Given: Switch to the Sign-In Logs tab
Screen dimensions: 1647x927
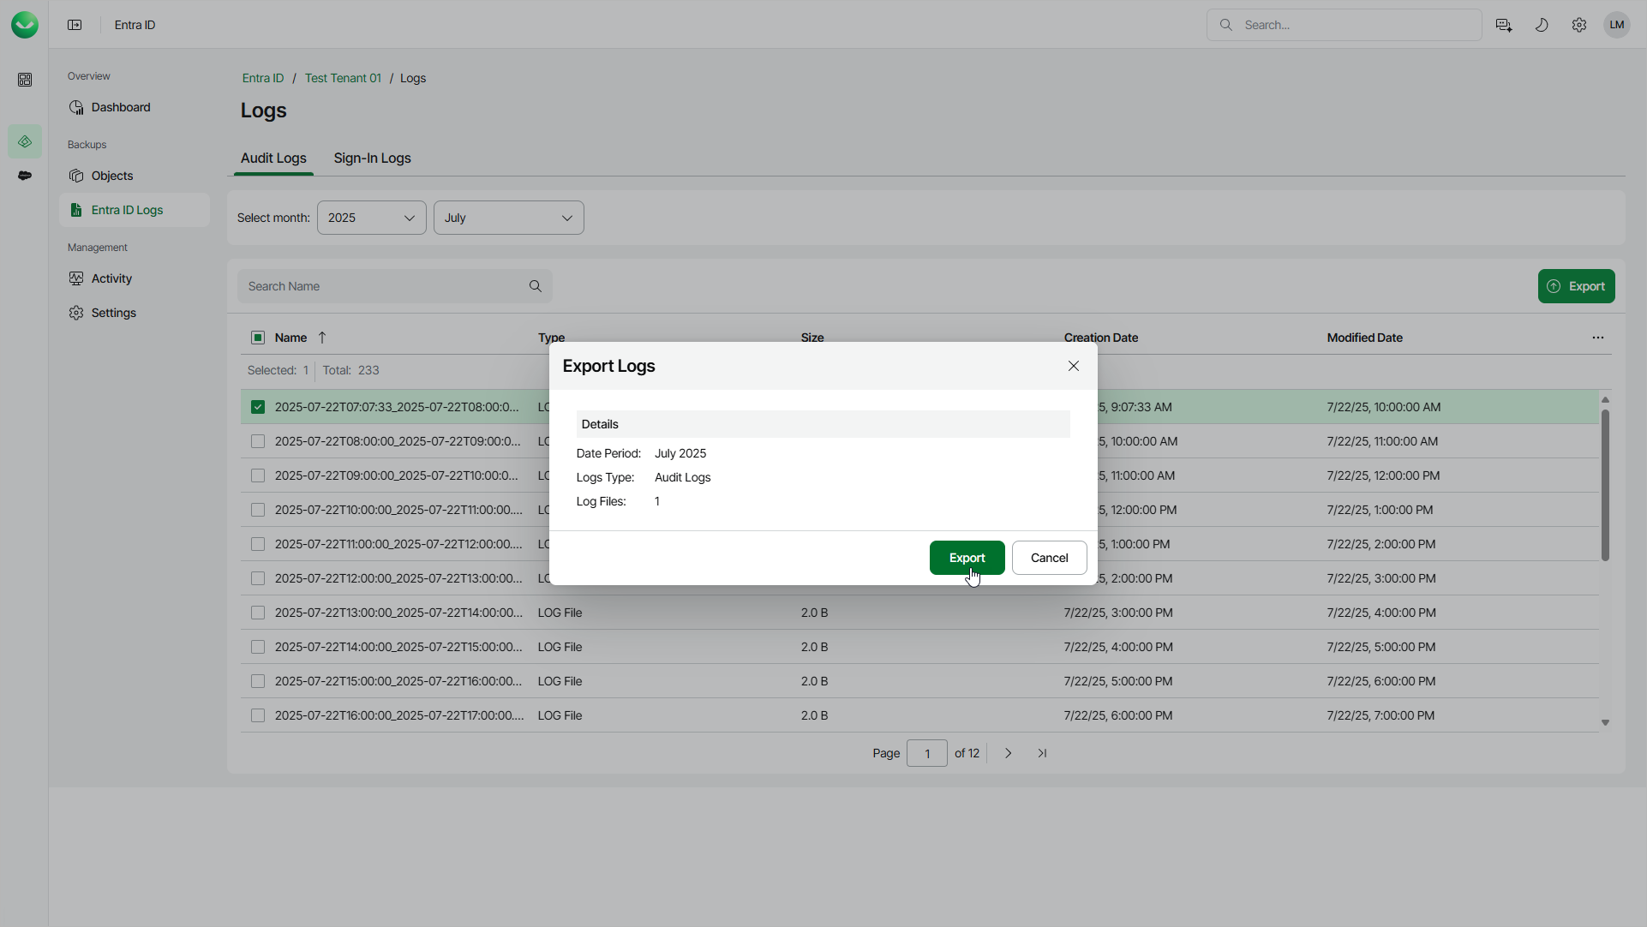Looking at the screenshot, I should tap(372, 158).
